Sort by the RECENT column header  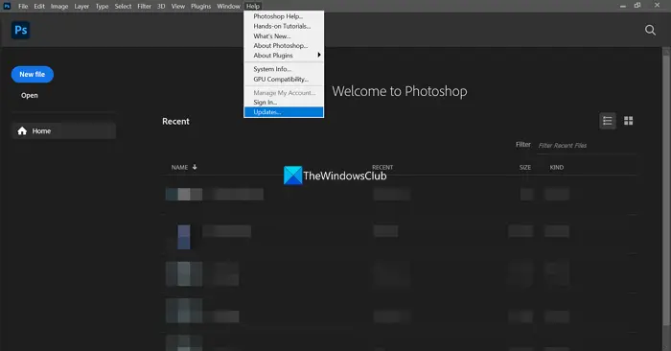tap(382, 168)
